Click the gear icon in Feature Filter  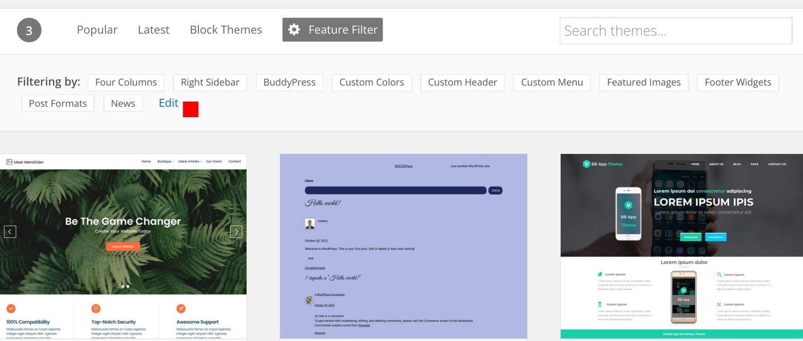(294, 30)
